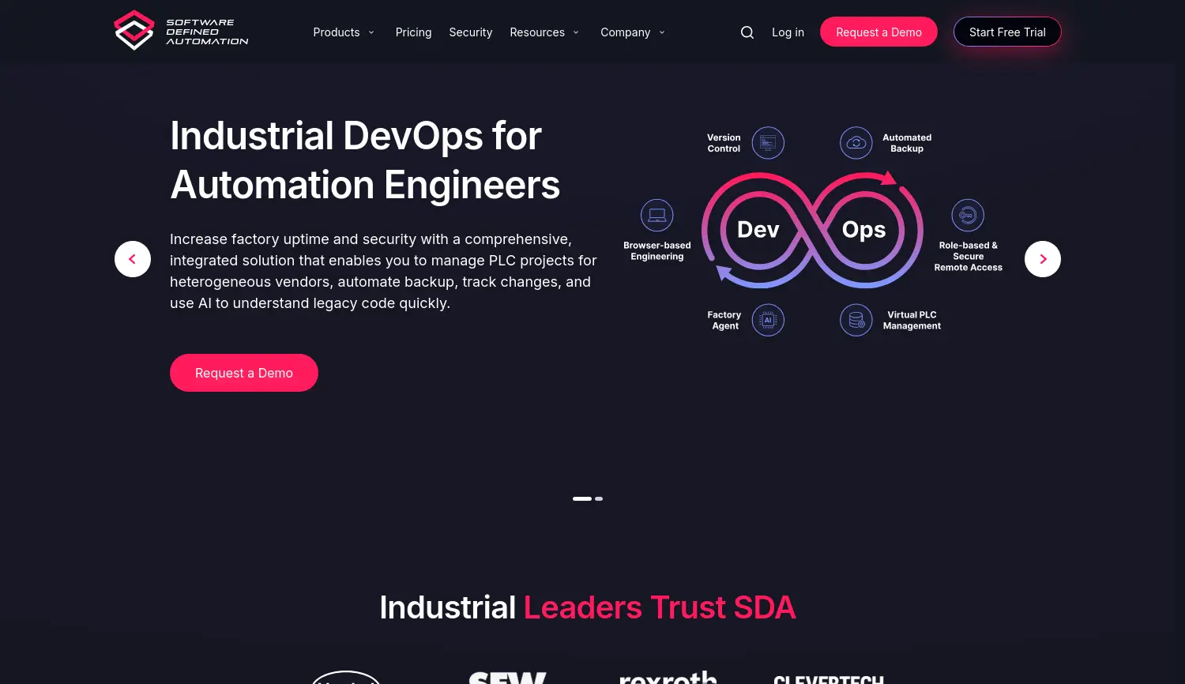
Task: Select the Browser-based Engineering icon
Action: pyautogui.click(x=656, y=215)
